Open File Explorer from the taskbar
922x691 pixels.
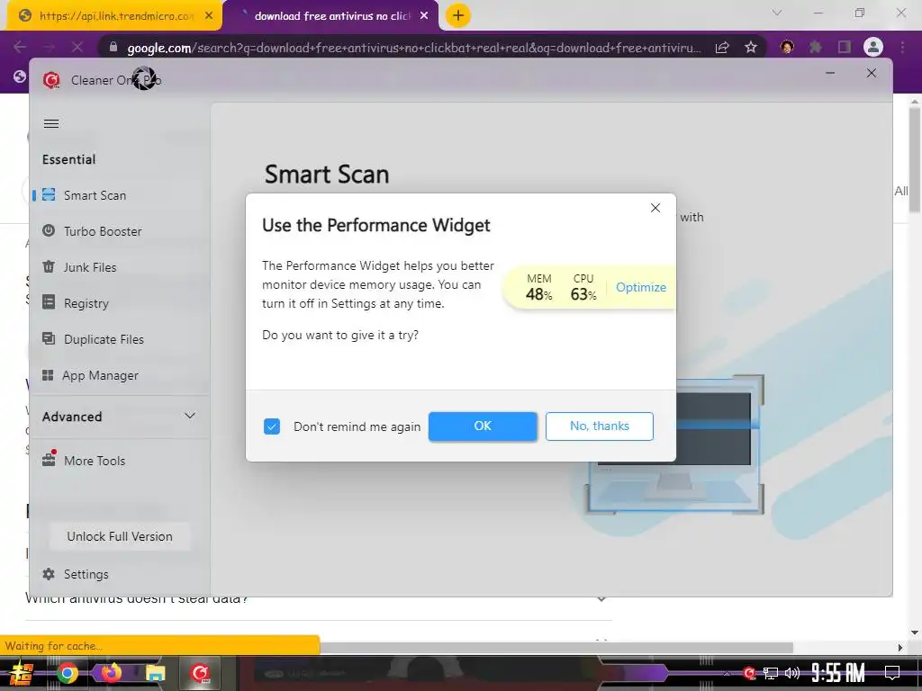tap(155, 673)
